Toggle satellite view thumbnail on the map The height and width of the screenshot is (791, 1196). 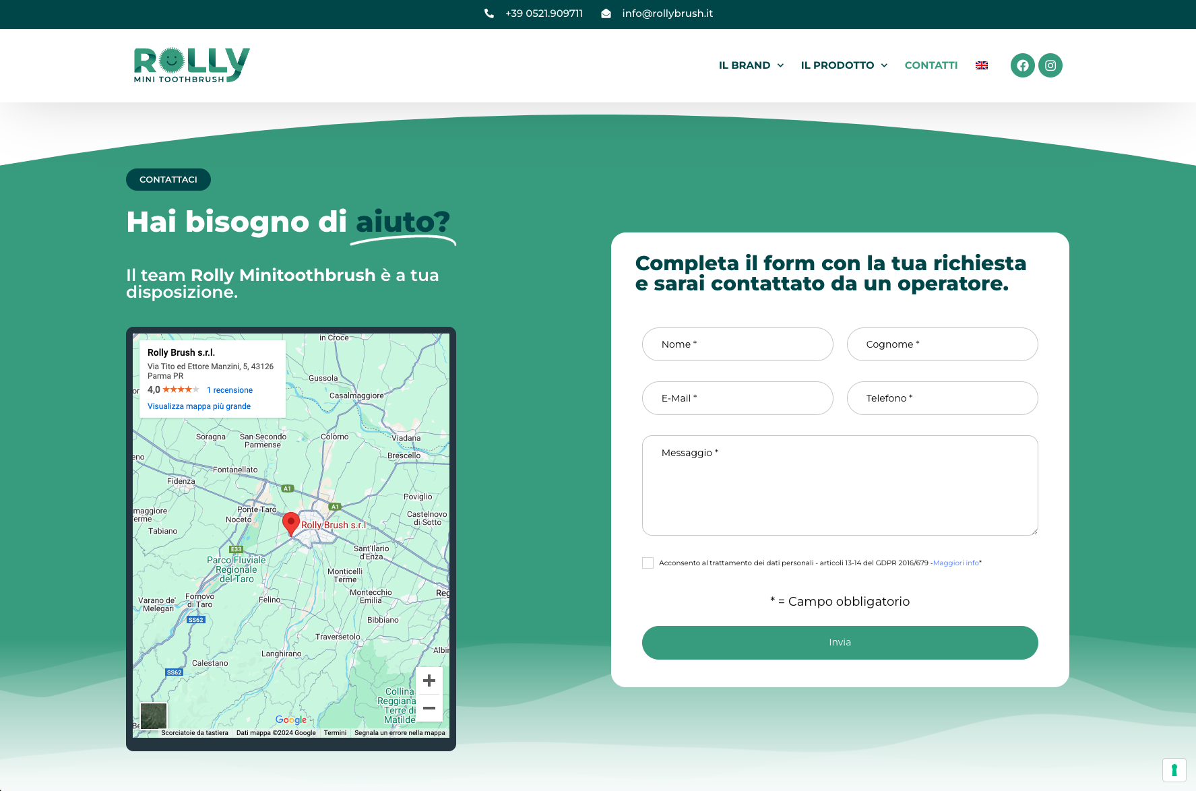point(154,716)
